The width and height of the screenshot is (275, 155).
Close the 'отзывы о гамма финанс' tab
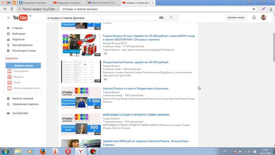tap(153, 3)
